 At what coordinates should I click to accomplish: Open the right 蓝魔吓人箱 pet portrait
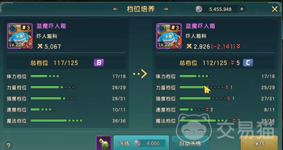coord(169,36)
